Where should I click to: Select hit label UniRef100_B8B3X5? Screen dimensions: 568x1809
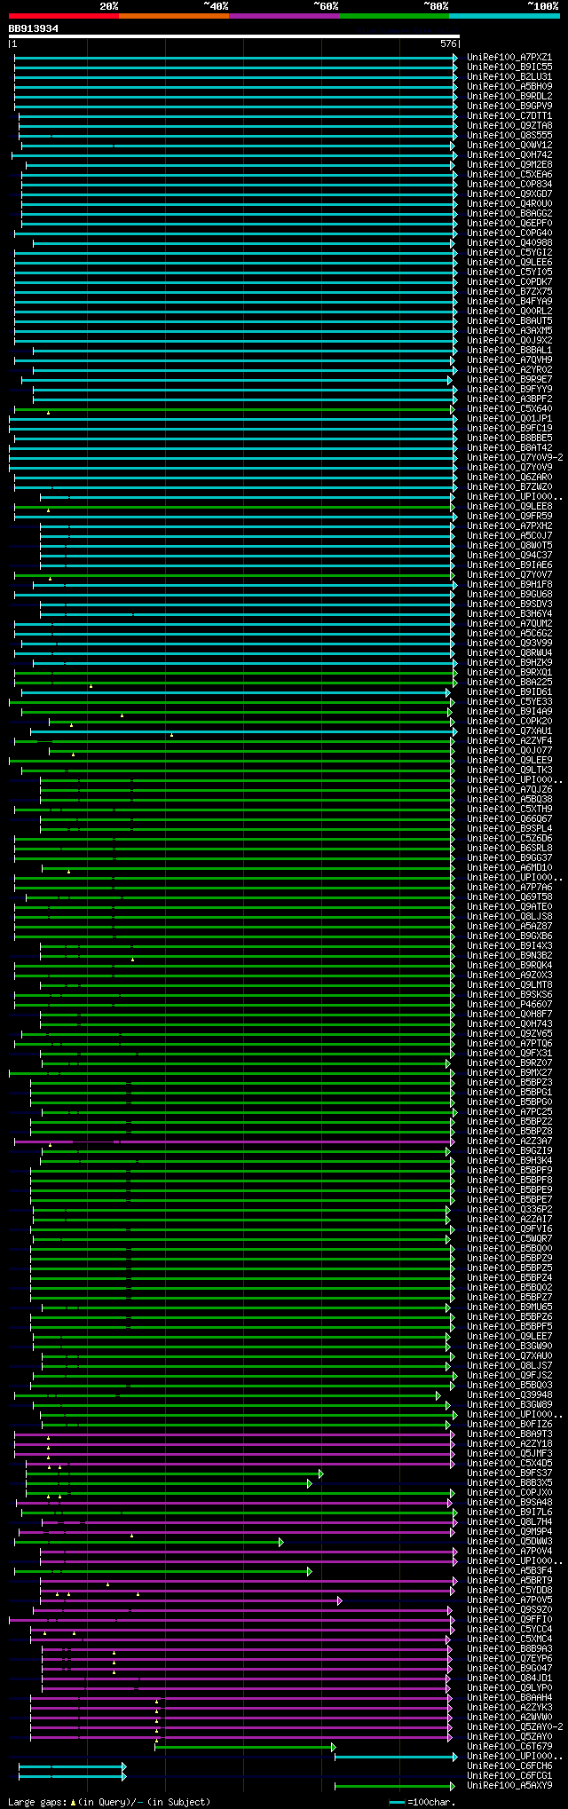coord(509,1483)
